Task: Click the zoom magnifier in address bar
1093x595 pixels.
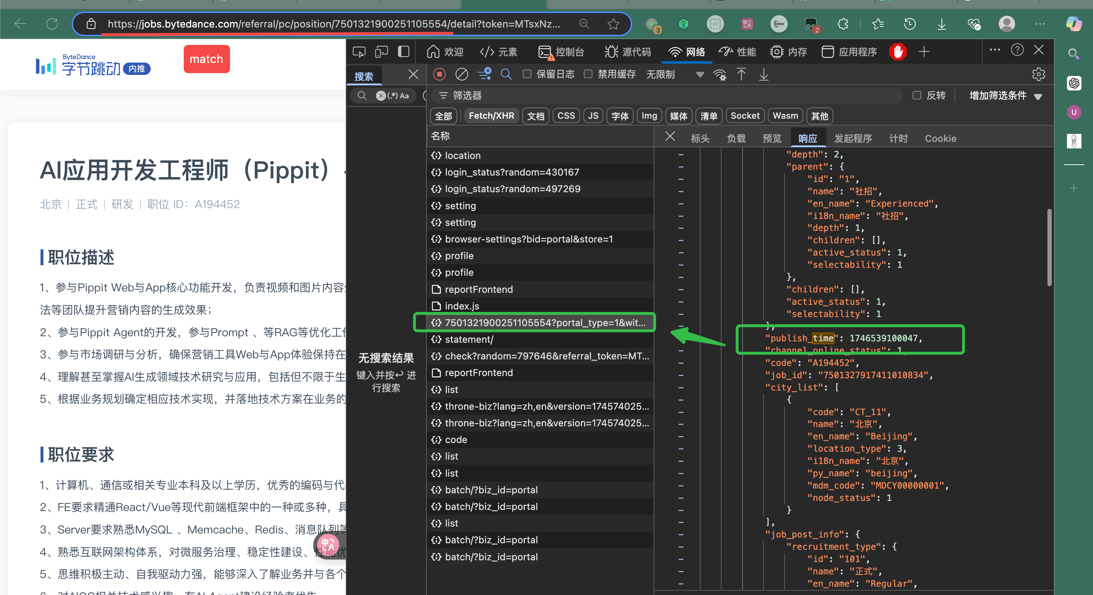Action: click(x=584, y=24)
